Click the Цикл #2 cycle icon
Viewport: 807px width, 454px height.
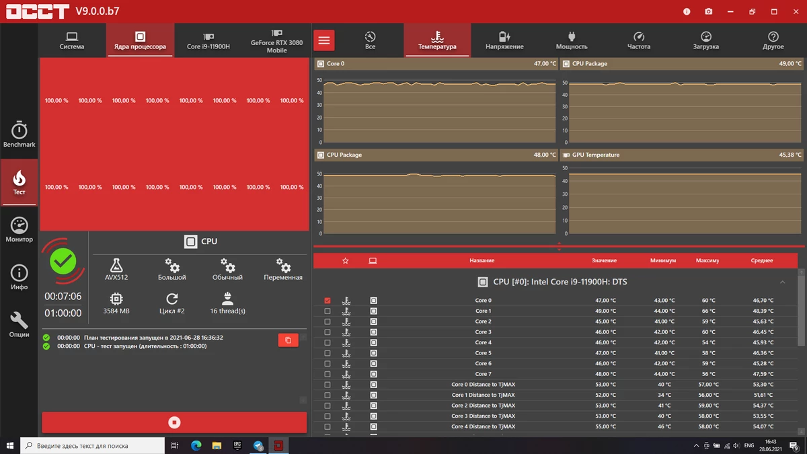[172, 299]
